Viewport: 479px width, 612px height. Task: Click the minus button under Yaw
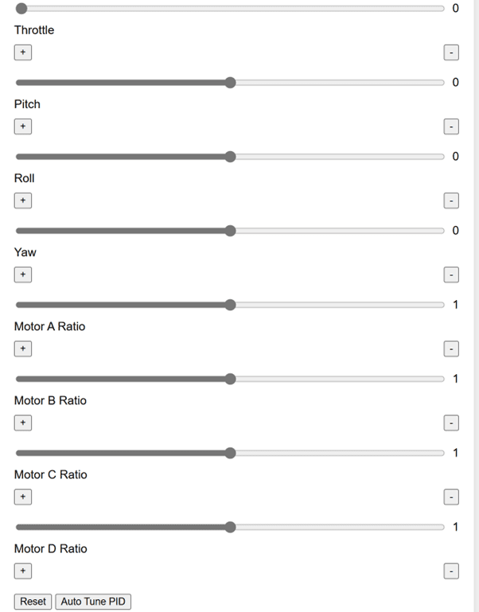(x=450, y=275)
